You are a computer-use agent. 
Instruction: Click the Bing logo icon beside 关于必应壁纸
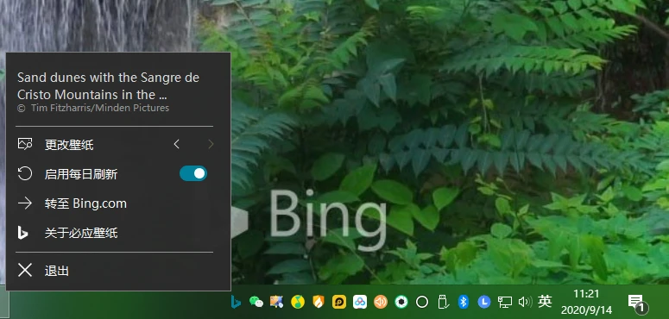tap(23, 233)
